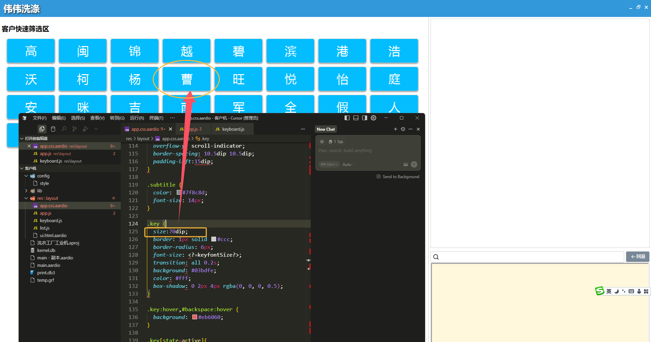The width and height of the screenshot is (651, 342).
Task: Open the Run and Debug view icon
Action: pos(85,129)
